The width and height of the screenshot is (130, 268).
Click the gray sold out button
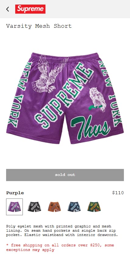(x=65, y=175)
